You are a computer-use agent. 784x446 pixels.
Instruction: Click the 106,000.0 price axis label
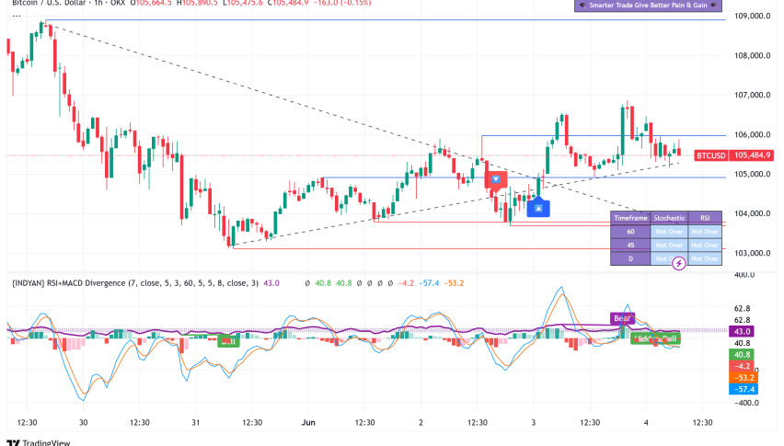pos(752,134)
